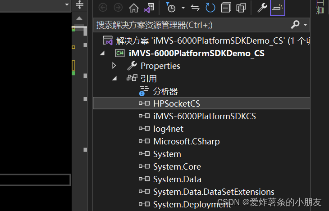Screen dimensions: 329x211
Task: Select the 分析器 analyzers item
Action: (165, 91)
